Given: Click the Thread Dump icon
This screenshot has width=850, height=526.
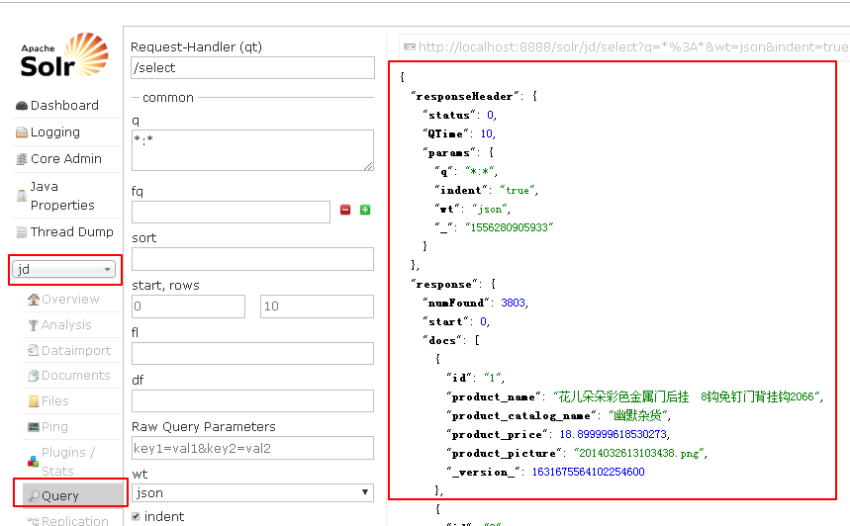Looking at the screenshot, I should [22, 232].
